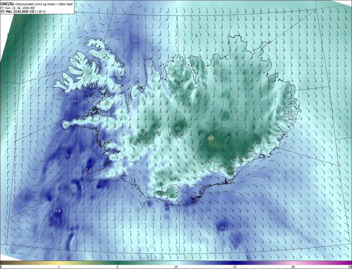Click the faint 9.6 value label

pos(152,247)
